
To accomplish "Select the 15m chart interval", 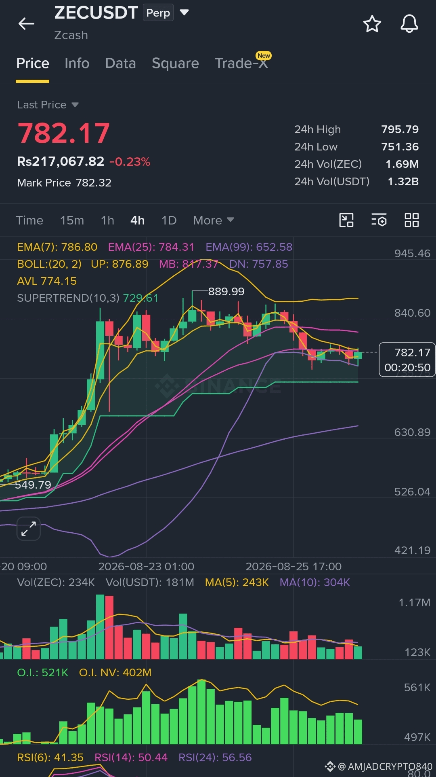I will point(72,220).
